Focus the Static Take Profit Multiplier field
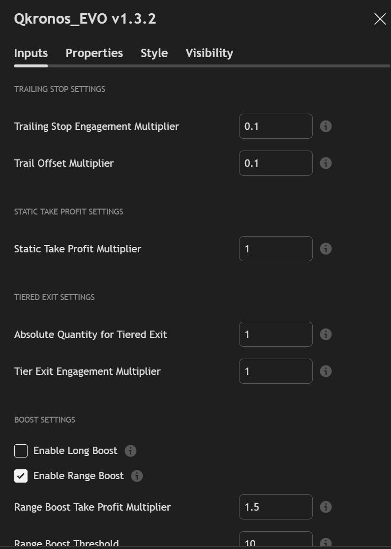Image resolution: width=391 pixels, height=549 pixels. [x=275, y=249]
